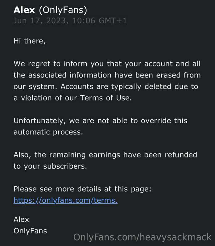The width and height of the screenshot is (215, 246).
Task: Click the line 'Also, the remaining earnings'
Action: coord(105,155)
